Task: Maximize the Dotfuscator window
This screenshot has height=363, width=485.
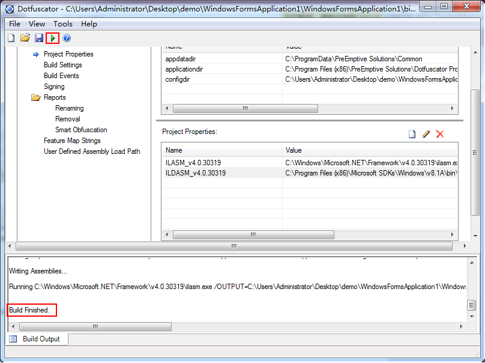Action: coord(444,6)
